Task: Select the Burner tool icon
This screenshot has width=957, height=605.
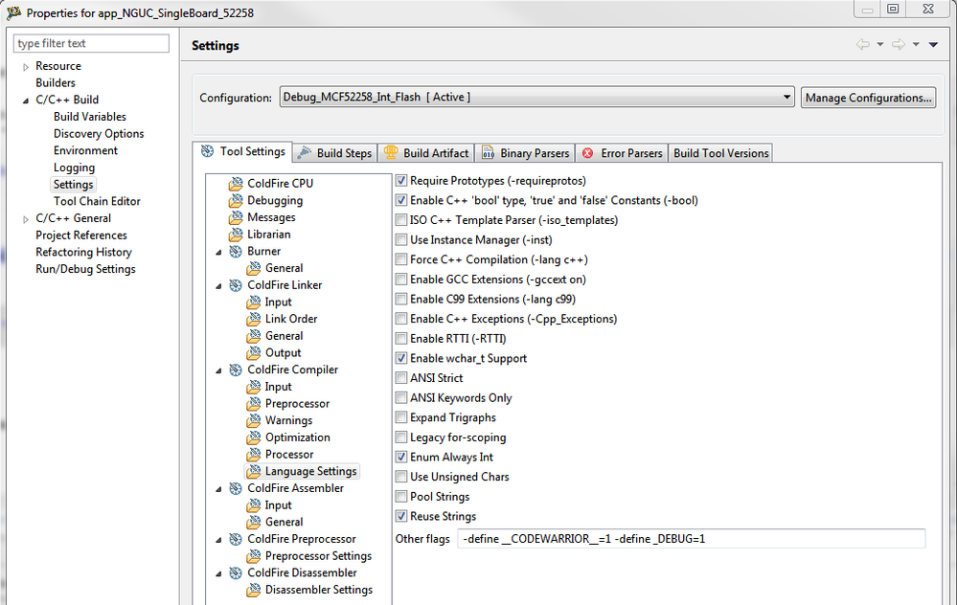Action: (236, 252)
